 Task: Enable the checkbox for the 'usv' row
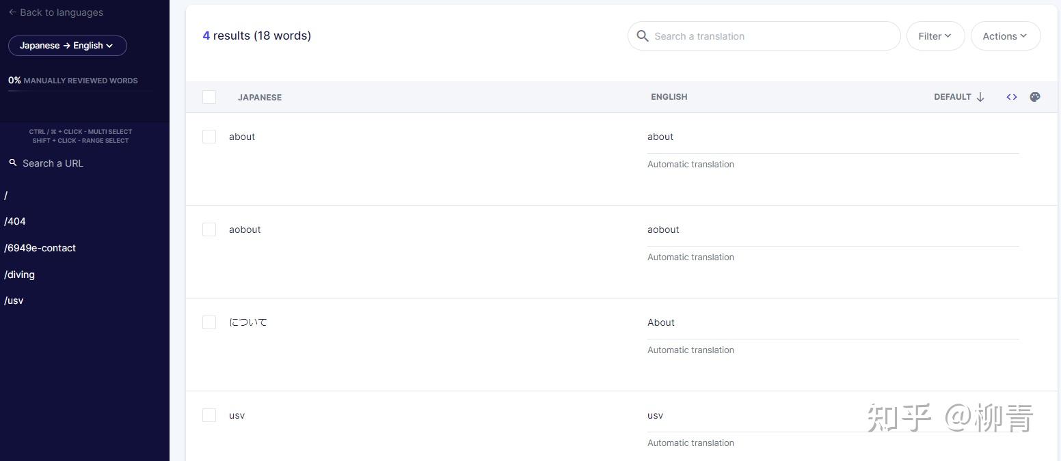pyautogui.click(x=209, y=415)
